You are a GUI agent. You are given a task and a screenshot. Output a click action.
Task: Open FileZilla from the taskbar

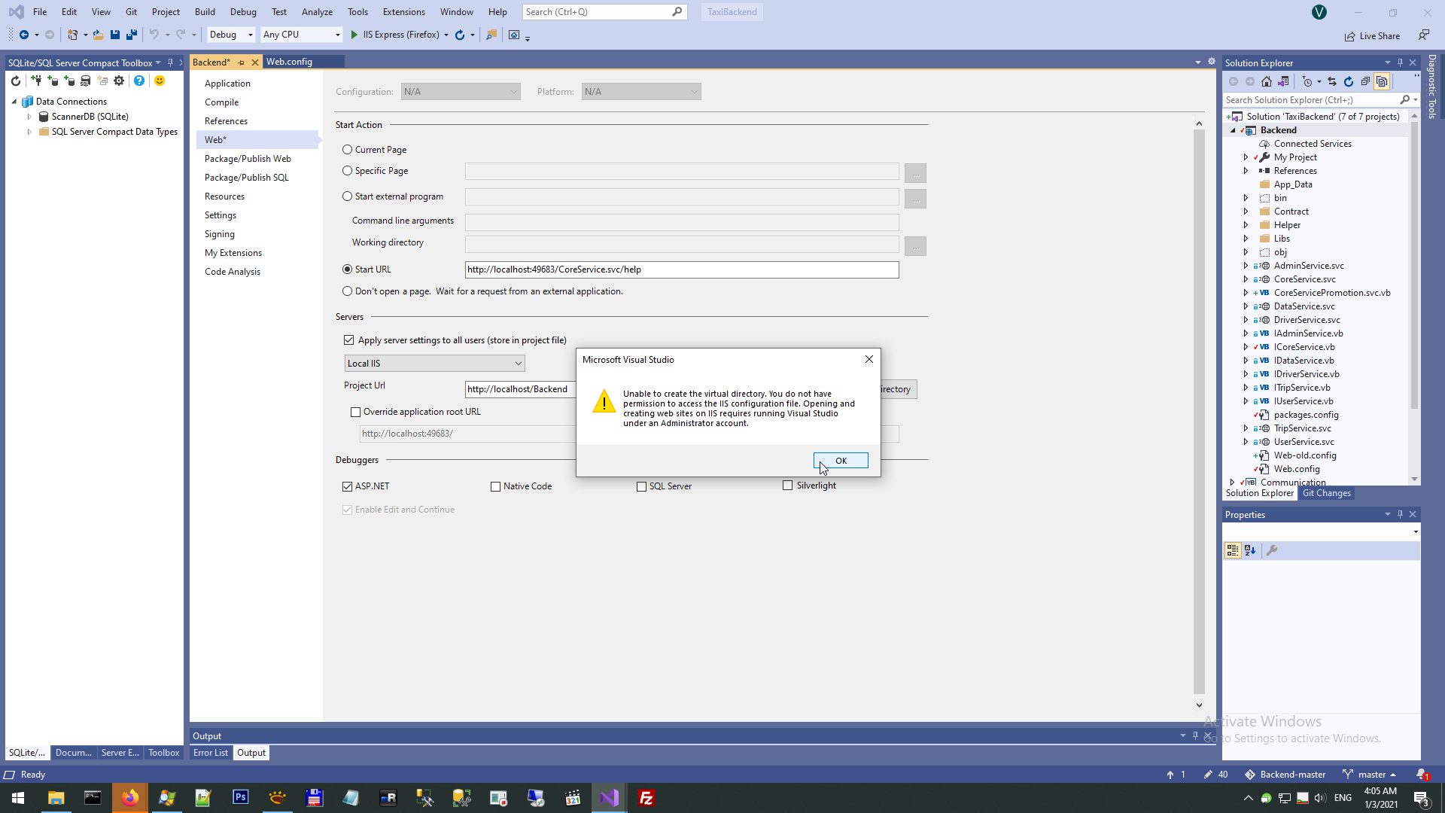click(646, 798)
